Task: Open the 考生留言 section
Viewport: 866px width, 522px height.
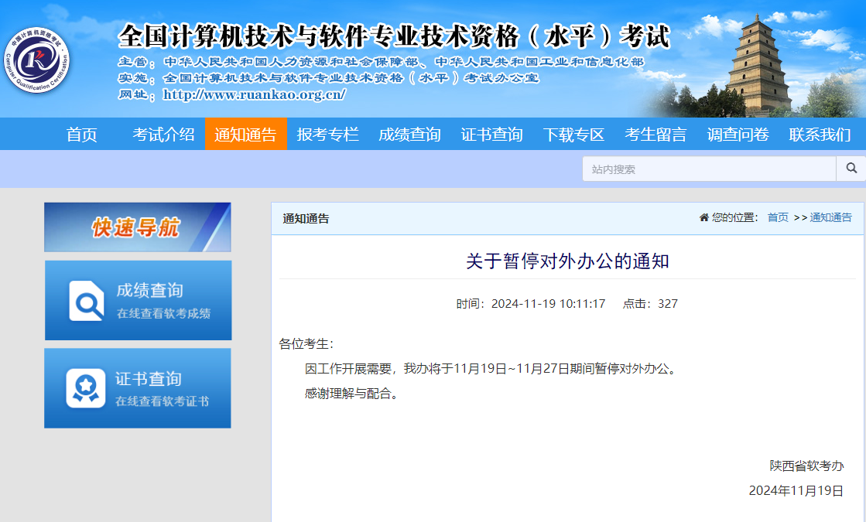Action: coord(655,134)
